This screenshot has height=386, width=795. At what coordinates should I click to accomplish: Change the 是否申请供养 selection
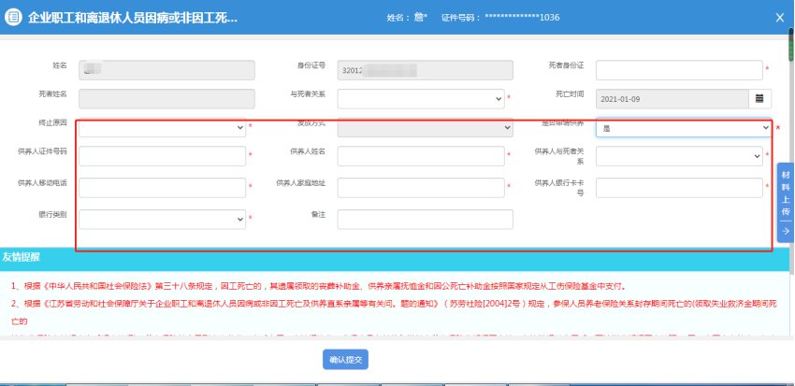click(x=683, y=128)
